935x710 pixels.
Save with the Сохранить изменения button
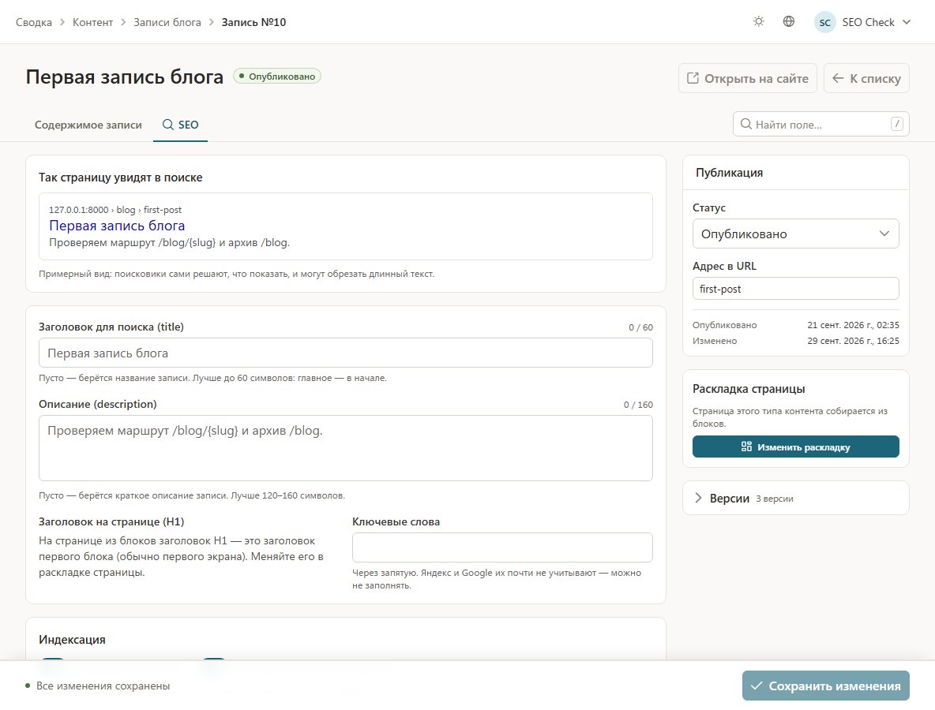point(826,686)
